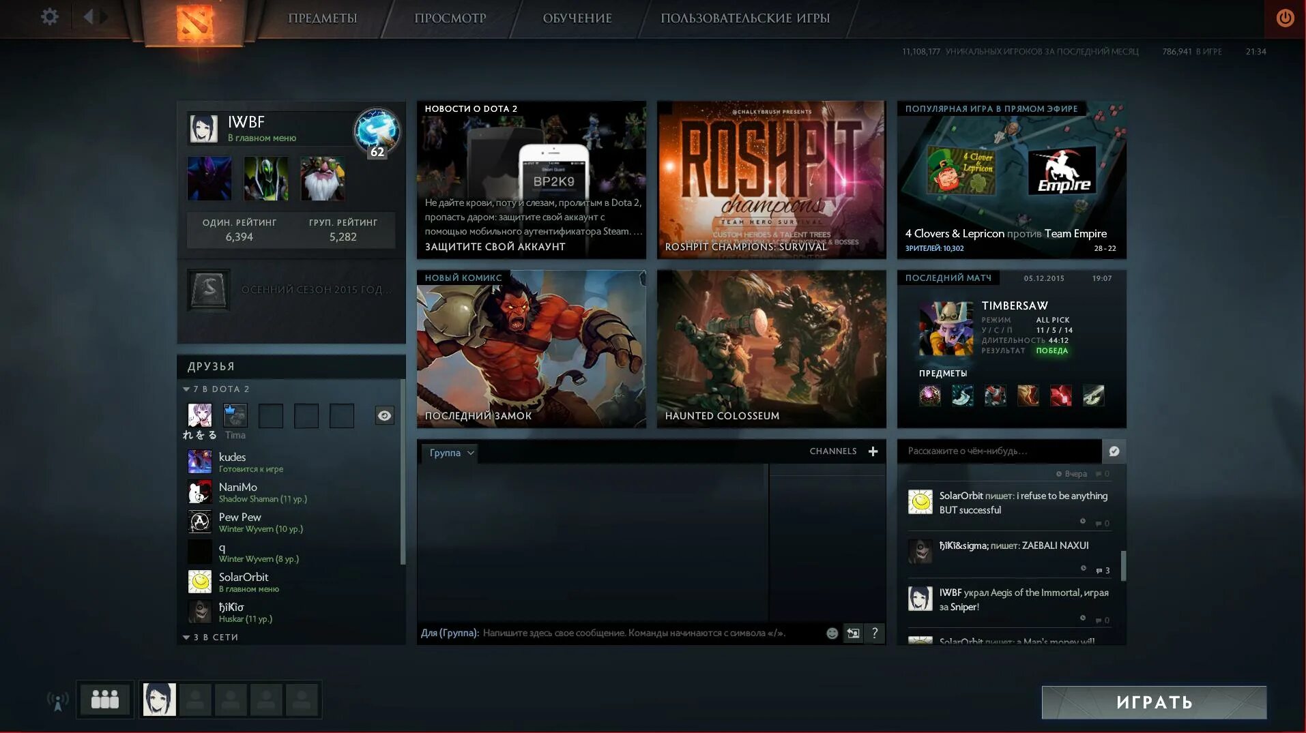Open the emoticon picker in chat
Viewport: 1306px width, 733px height.
(x=832, y=633)
